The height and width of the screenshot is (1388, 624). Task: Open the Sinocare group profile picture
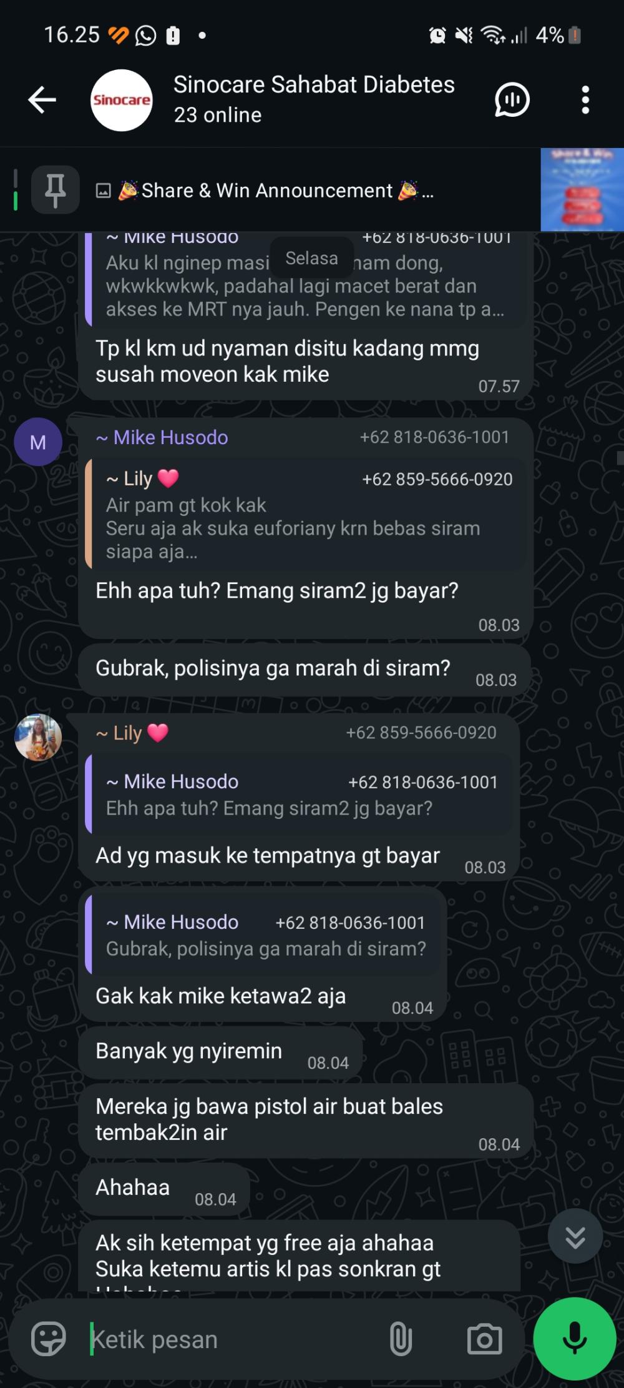[122, 100]
